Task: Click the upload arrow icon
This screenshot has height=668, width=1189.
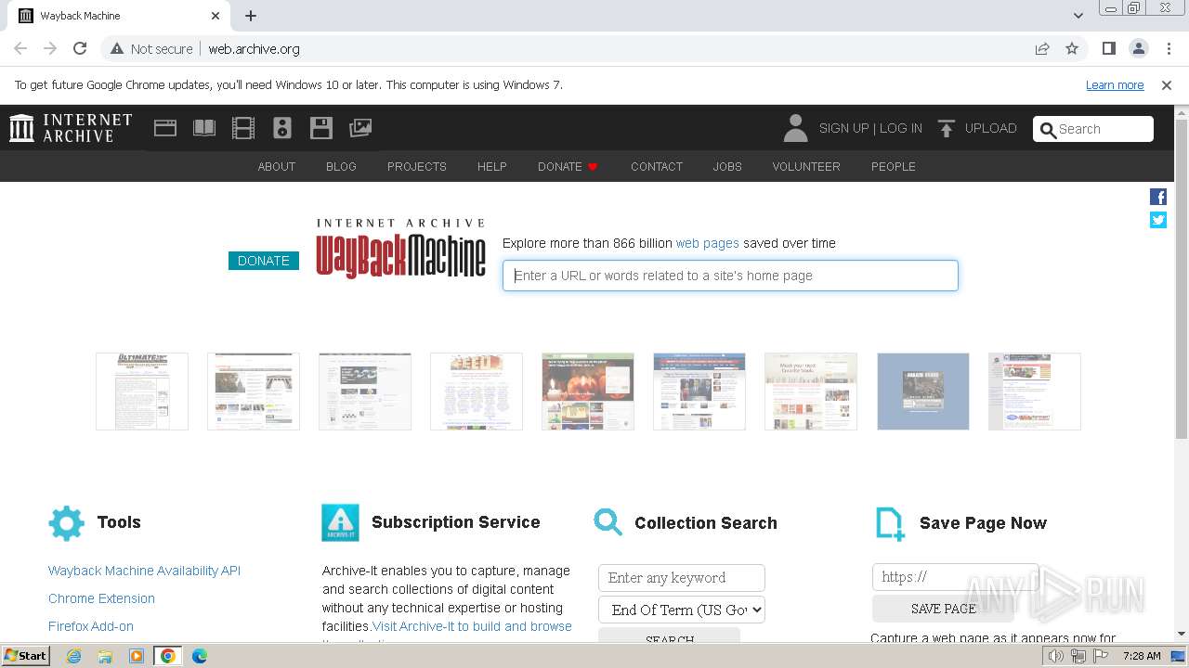Action: (x=947, y=128)
